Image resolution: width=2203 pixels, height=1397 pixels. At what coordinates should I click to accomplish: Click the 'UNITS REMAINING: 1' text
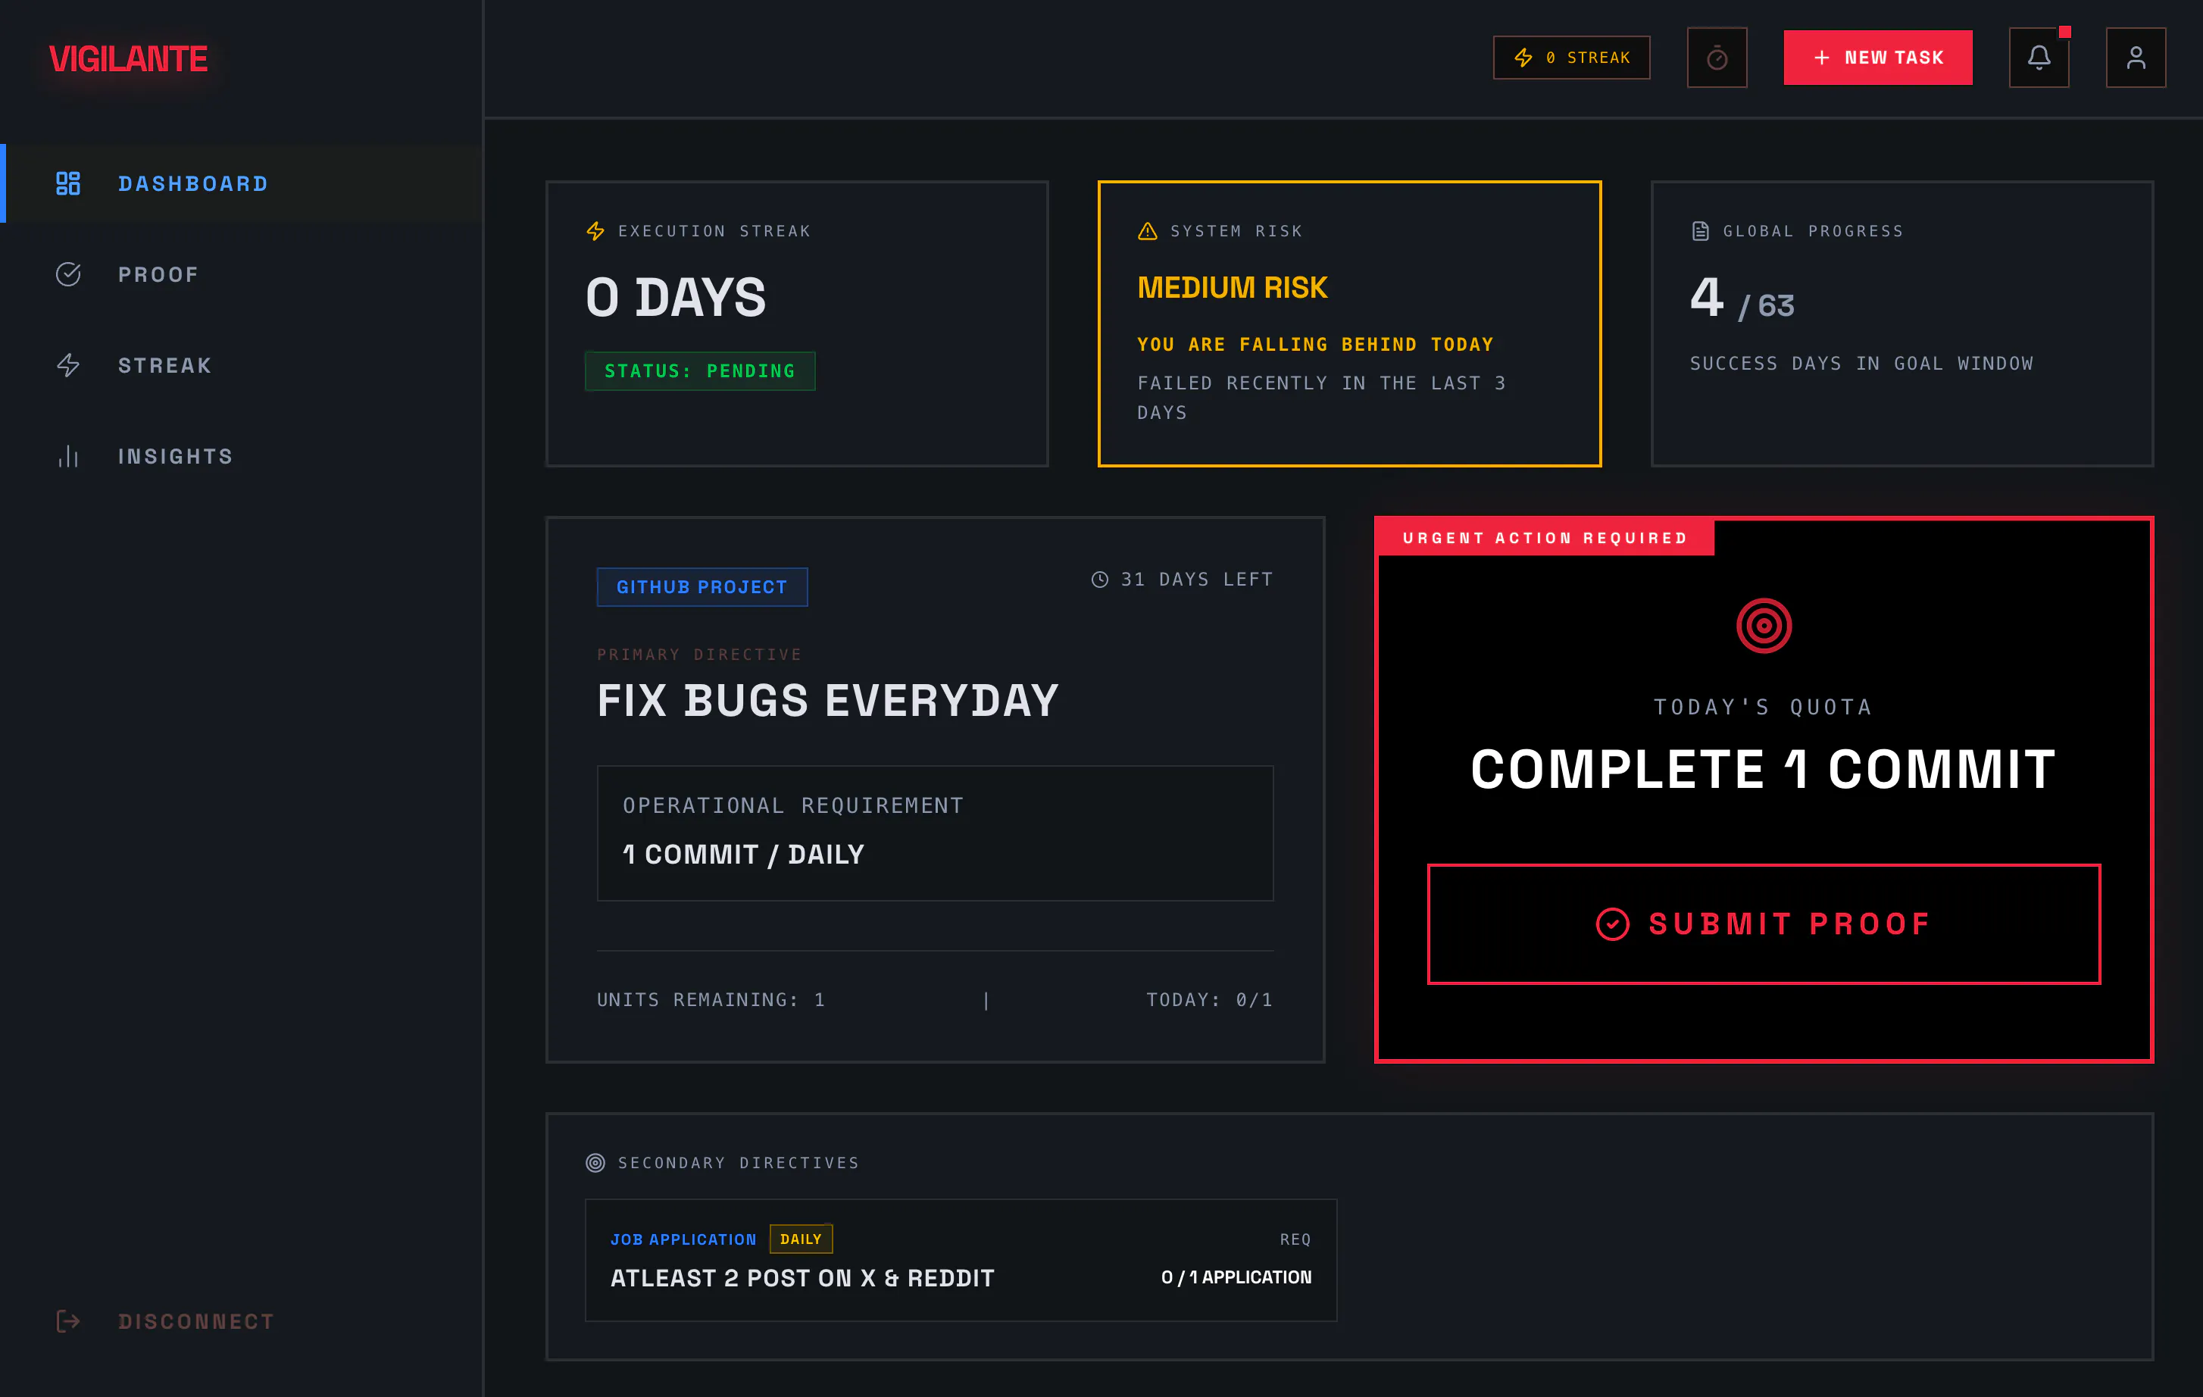(711, 1000)
